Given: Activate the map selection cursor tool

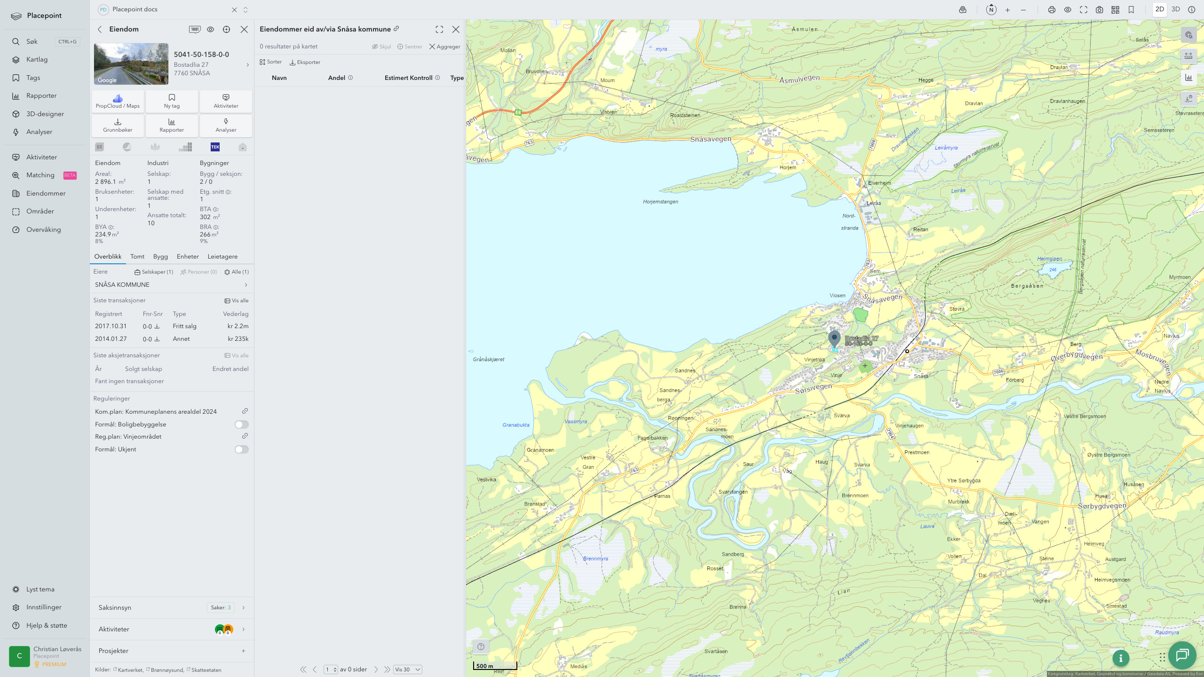Looking at the screenshot, I should [1188, 35].
